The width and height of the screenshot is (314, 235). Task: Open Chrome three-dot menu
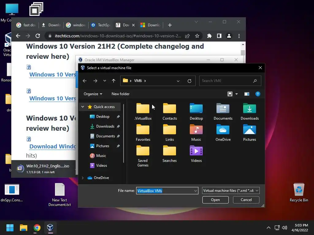239,36
